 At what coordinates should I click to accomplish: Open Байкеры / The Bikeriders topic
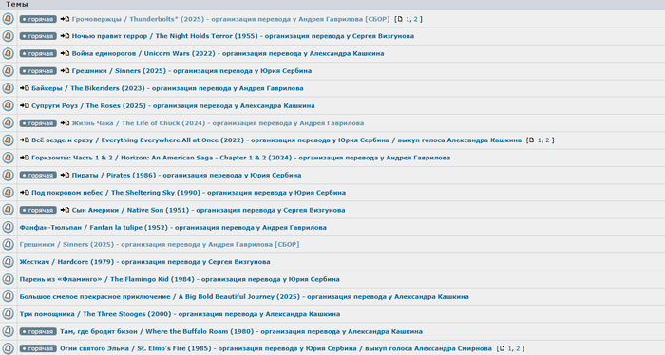(x=167, y=88)
